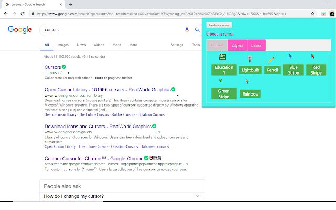This screenshot has width=336, height=210.
Task: Select the Upload tab in the cursor popup
Action: (256, 45)
